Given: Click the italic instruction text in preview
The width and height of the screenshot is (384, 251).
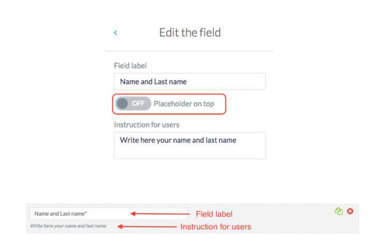Looking at the screenshot, I should [x=68, y=226].
